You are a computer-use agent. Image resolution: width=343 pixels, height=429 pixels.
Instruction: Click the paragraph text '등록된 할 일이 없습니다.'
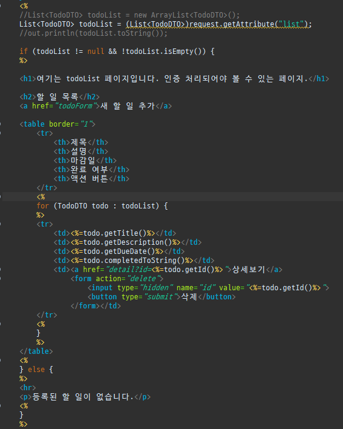[83, 396]
